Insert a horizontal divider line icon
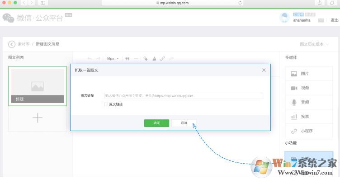 (x=136, y=58)
